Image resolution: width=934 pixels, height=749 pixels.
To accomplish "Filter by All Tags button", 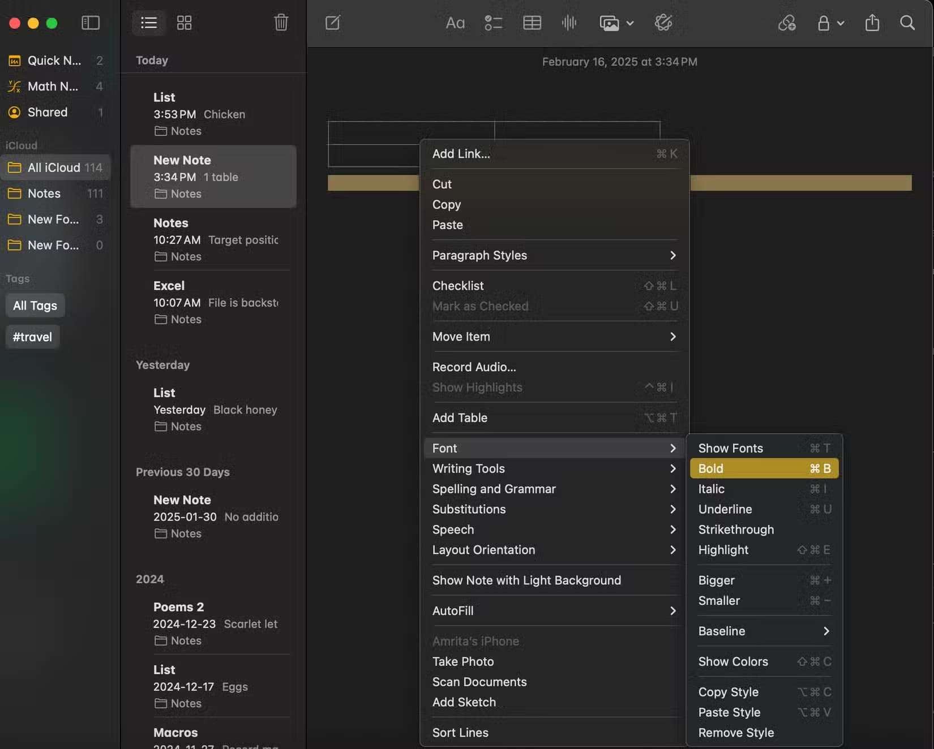I will point(35,306).
